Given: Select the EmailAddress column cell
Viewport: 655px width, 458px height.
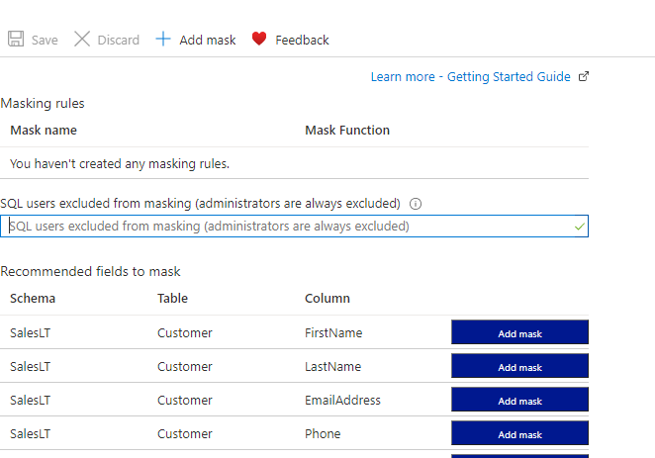Looking at the screenshot, I should tap(342, 401).
